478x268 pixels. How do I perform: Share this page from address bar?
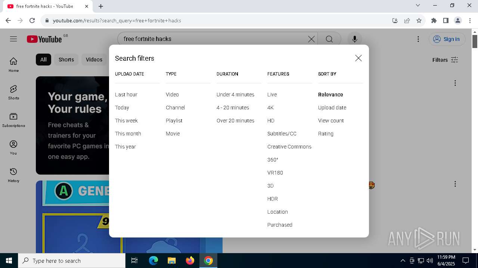407,20
